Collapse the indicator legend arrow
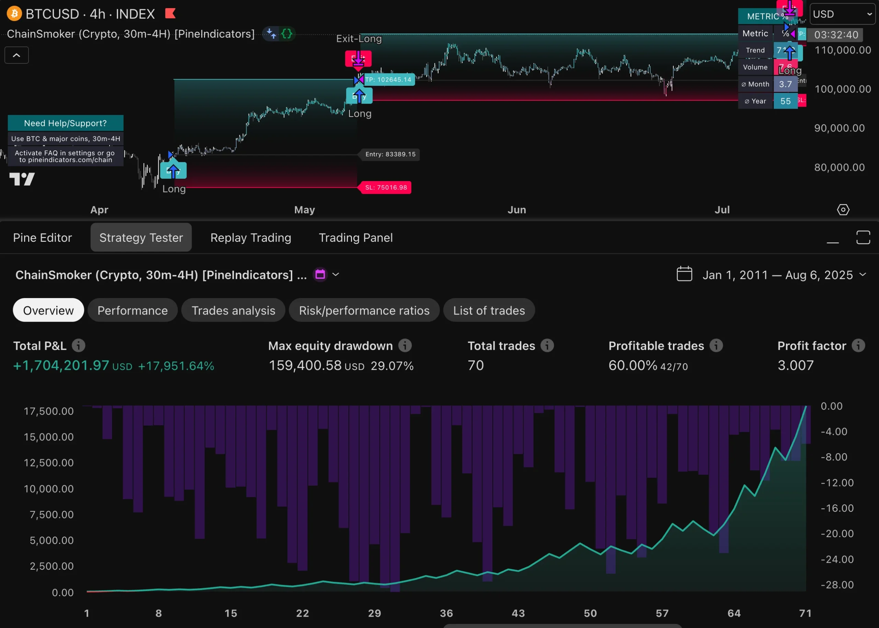This screenshot has width=879, height=628. [16, 55]
